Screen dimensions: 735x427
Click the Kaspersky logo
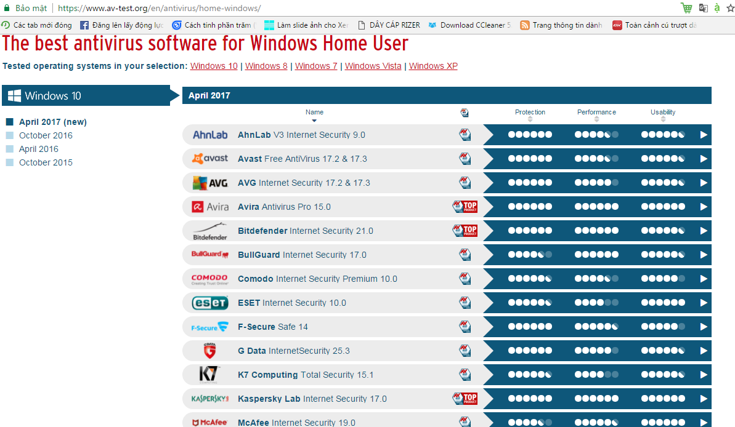(x=210, y=399)
